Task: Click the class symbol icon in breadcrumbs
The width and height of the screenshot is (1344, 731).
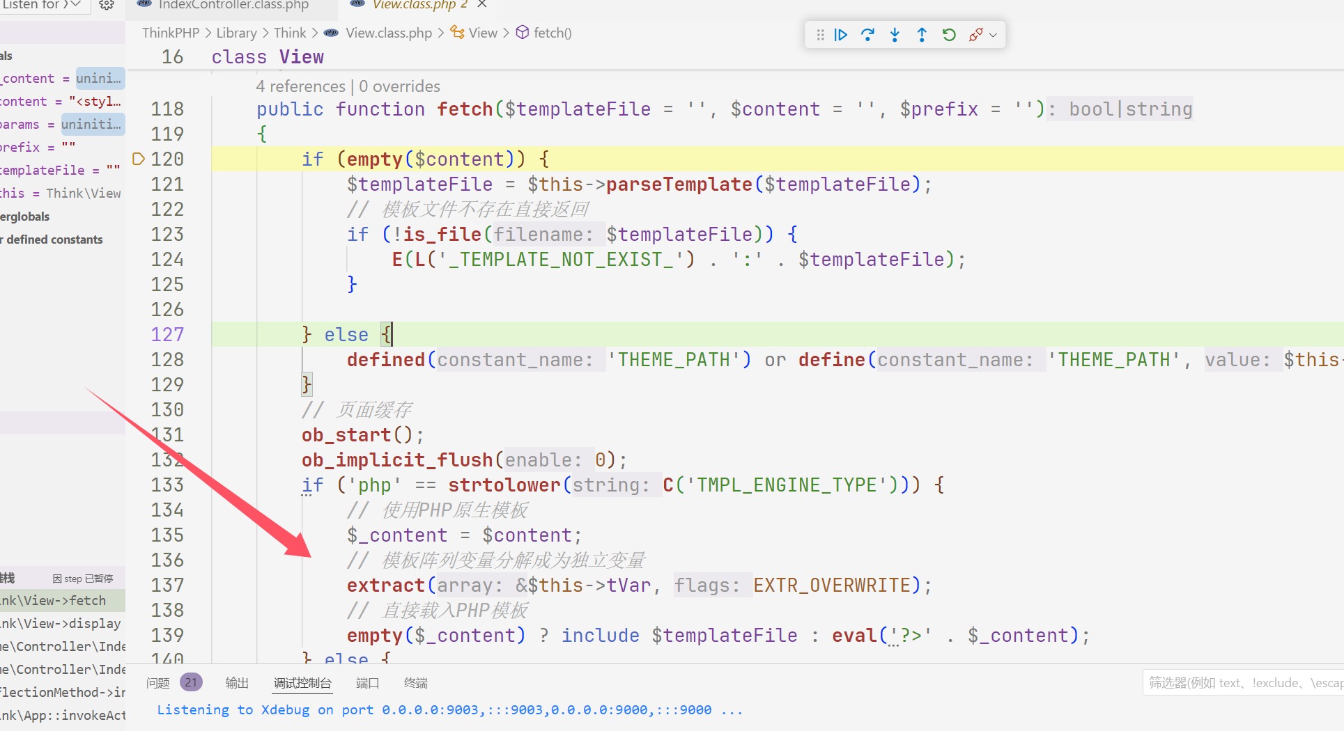Action: tap(457, 33)
